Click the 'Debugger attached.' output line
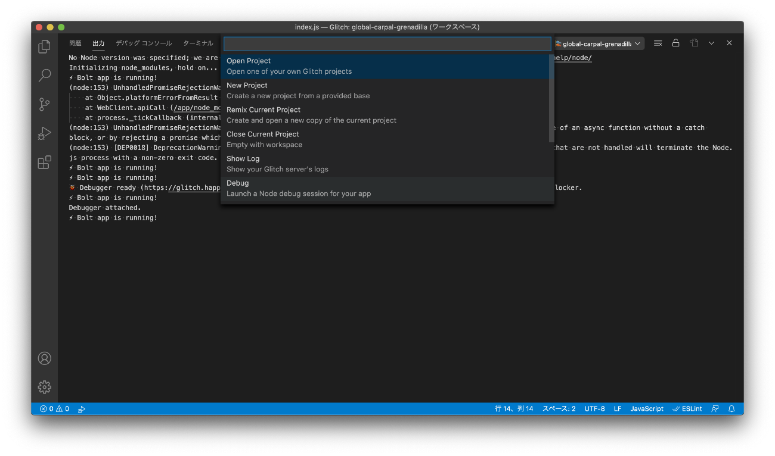This screenshot has width=775, height=456. (105, 208)
